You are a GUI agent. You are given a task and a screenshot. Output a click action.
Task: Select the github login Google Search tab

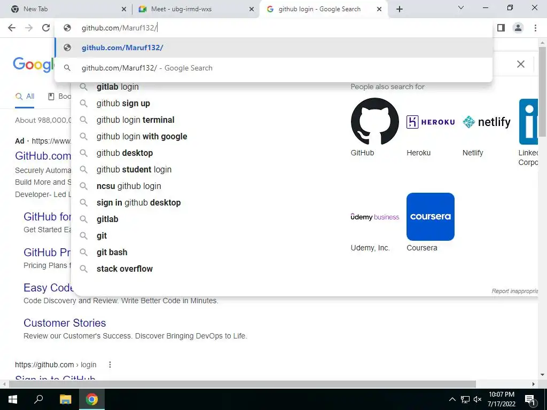319,9
